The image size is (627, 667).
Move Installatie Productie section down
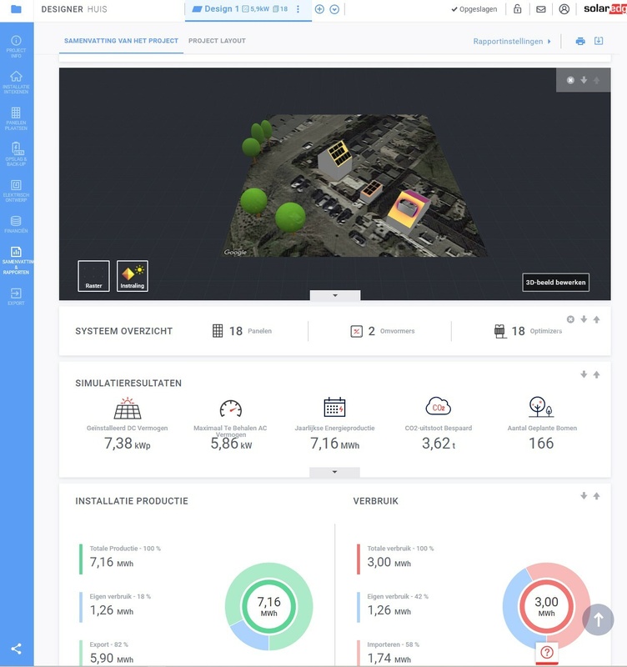pyautogui.click(x=584, y=495)
